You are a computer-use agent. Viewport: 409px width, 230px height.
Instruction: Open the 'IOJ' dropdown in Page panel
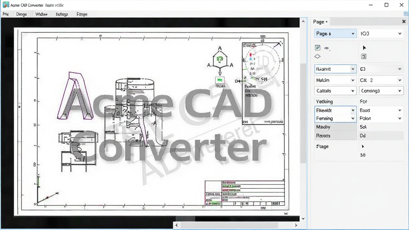[381, 34]
